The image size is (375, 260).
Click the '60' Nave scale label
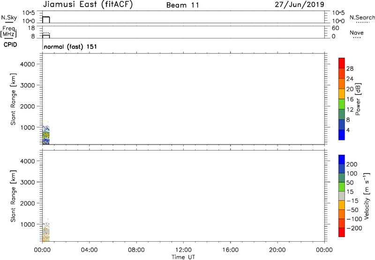click(x=335, y=28)
